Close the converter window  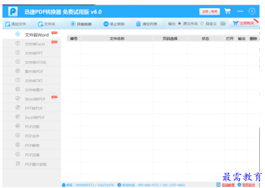(252, 11)
